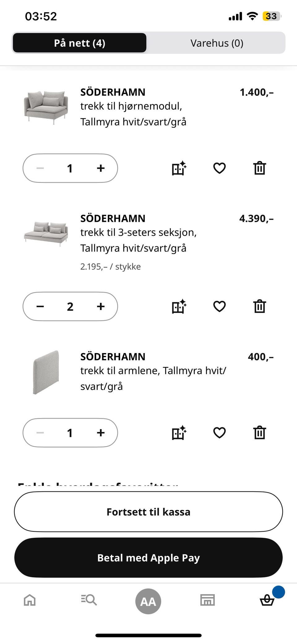Open the SÖDERHAMN armlene product title
The width and height of the screenshot is (297, 643).
pyautogui.click(x=113, y=356)
